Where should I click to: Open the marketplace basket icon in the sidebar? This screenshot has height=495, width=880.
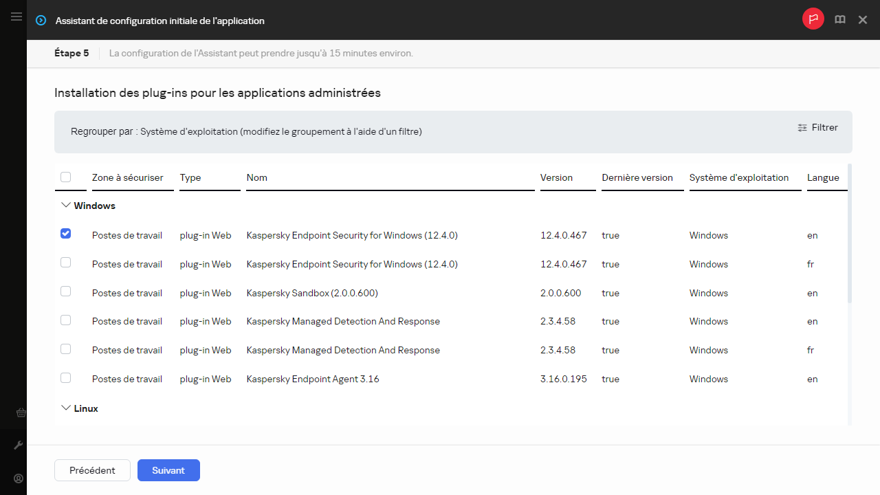20,412
